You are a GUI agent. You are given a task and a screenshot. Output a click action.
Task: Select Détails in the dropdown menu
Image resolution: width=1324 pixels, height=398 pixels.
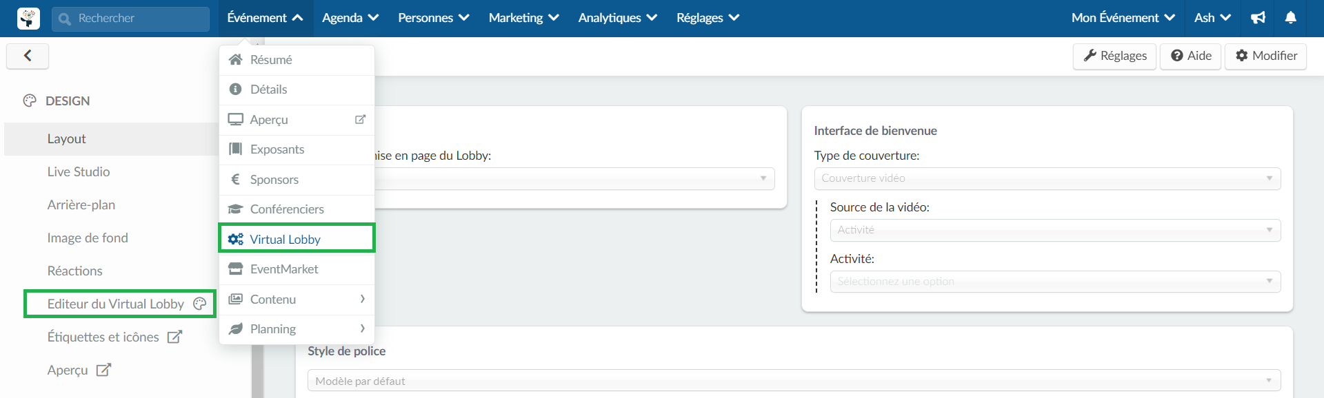[297, 90]
